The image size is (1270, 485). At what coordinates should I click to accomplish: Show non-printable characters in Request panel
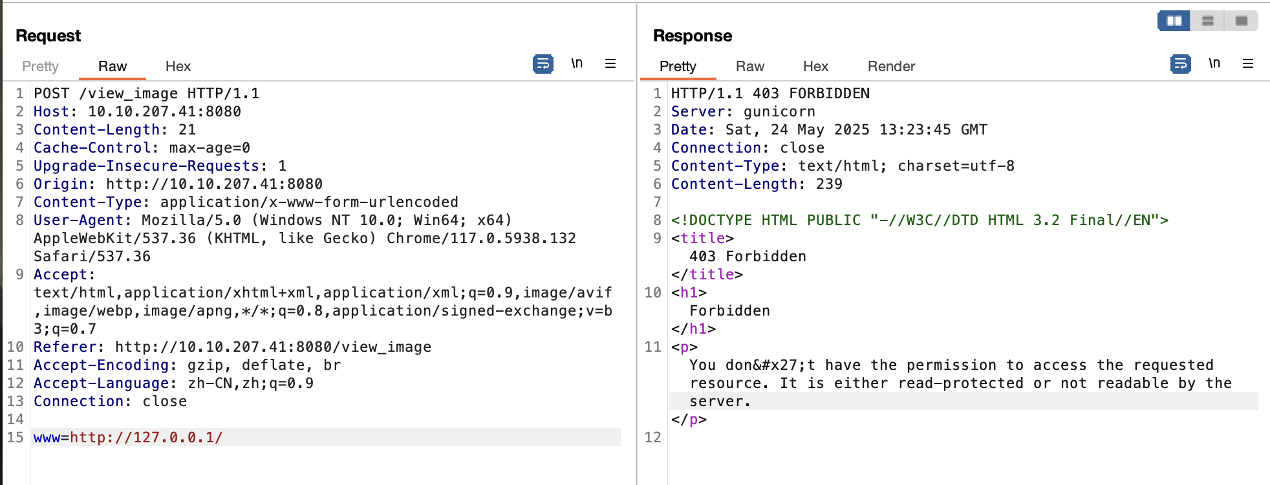(577, 63)
